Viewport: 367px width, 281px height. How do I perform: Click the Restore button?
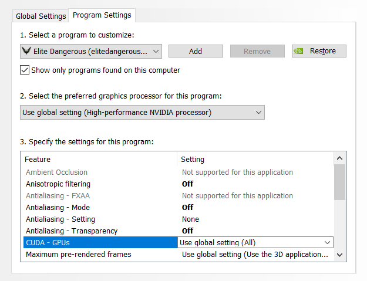[319, 51]
